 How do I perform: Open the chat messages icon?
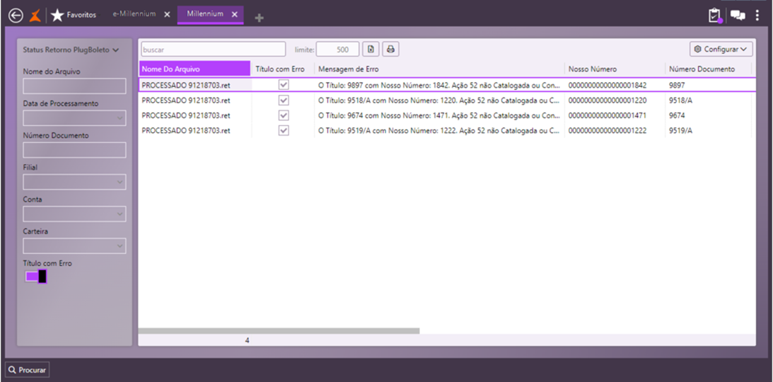[738, 16]
